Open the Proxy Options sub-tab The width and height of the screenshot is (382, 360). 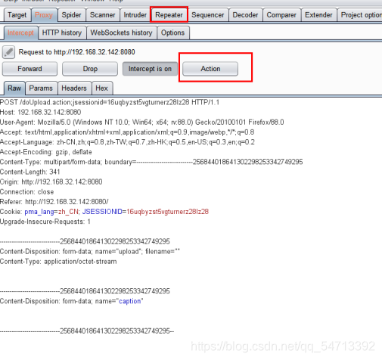[173, 33]
